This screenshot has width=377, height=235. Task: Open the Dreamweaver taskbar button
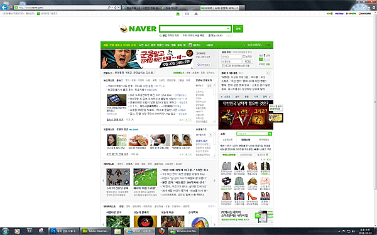point(96,231)
